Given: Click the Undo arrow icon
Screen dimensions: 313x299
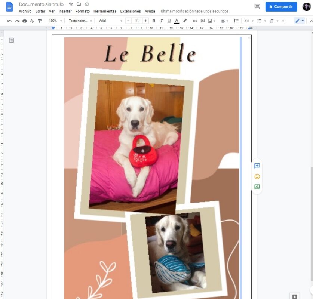Looking at the screenshot, I should click(9, 21).
